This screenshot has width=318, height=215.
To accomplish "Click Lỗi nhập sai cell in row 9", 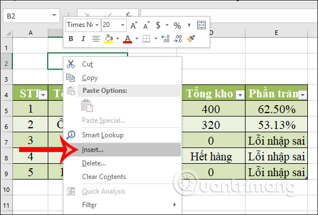I will [276, 172].
